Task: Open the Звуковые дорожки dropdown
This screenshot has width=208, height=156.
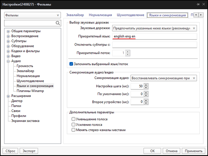Action: coord(155,28)
